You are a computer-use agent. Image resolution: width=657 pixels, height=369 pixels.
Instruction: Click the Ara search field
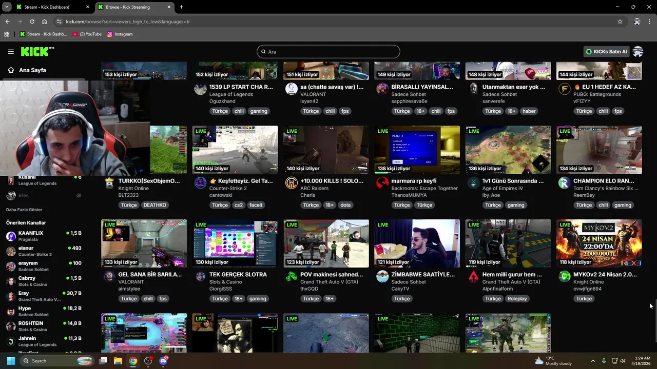[328, 52]
